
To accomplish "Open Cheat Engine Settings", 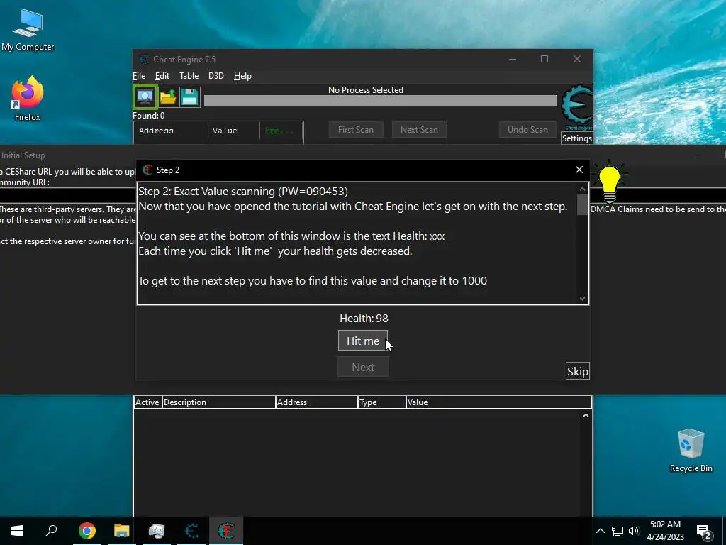I will 577,138.
